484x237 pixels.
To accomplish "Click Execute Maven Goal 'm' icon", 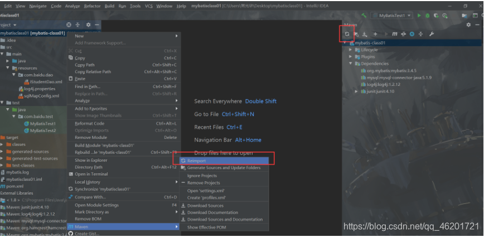I will [x=394, y=34].
